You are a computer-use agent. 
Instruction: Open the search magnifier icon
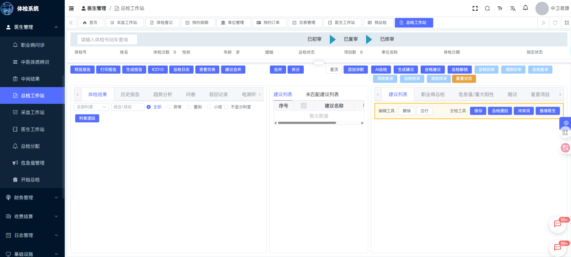(487, 9)
